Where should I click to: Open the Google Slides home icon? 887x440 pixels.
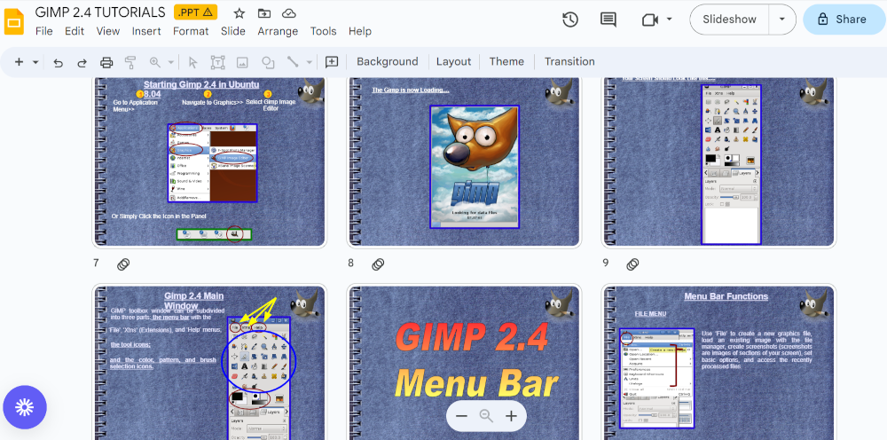click(14, 22)
